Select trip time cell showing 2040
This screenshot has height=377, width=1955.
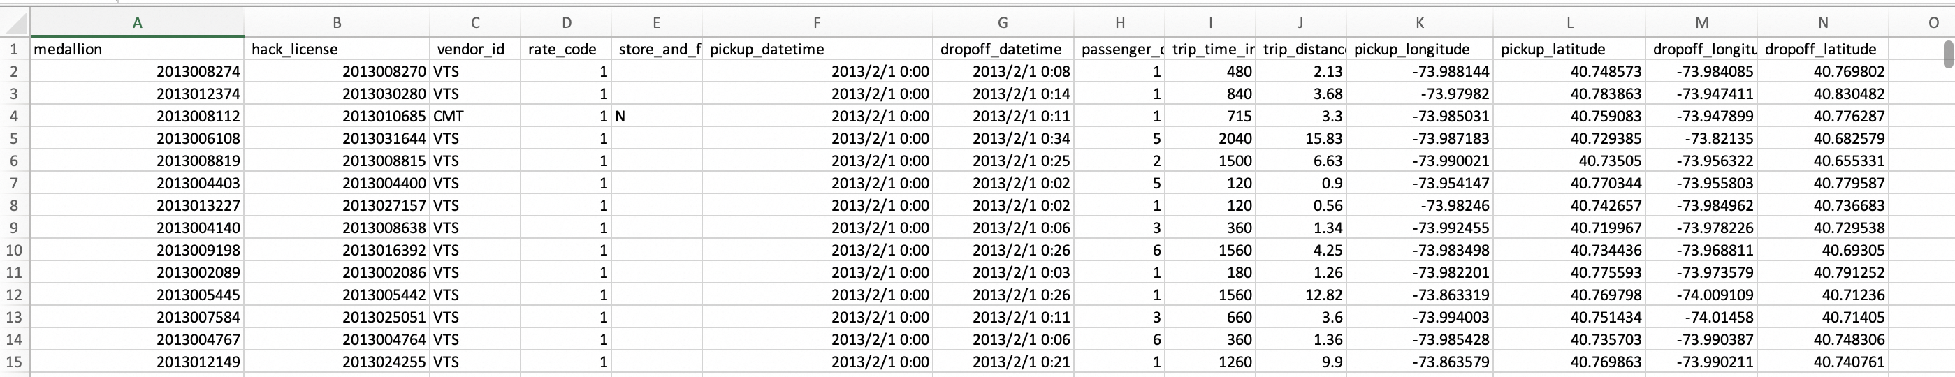(x=1209, y=139)
